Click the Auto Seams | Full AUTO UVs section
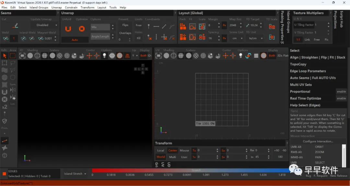 (313, 78)
